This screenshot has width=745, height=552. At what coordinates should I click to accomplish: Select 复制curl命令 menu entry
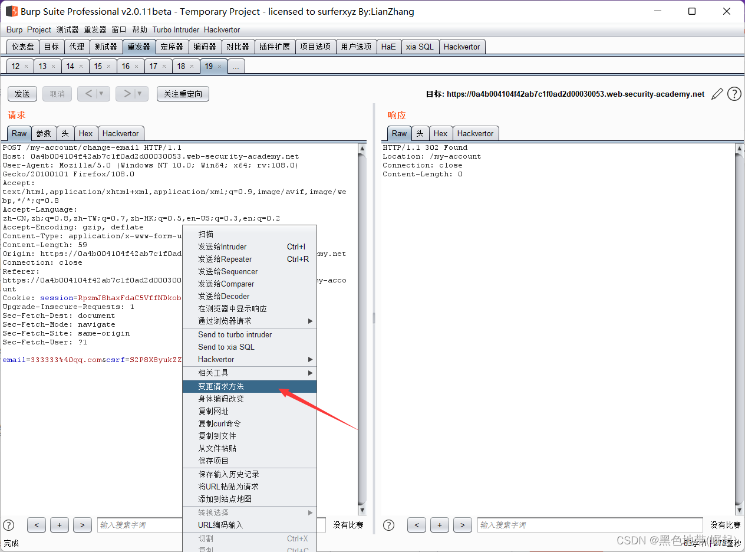click(x=249, y=424)
